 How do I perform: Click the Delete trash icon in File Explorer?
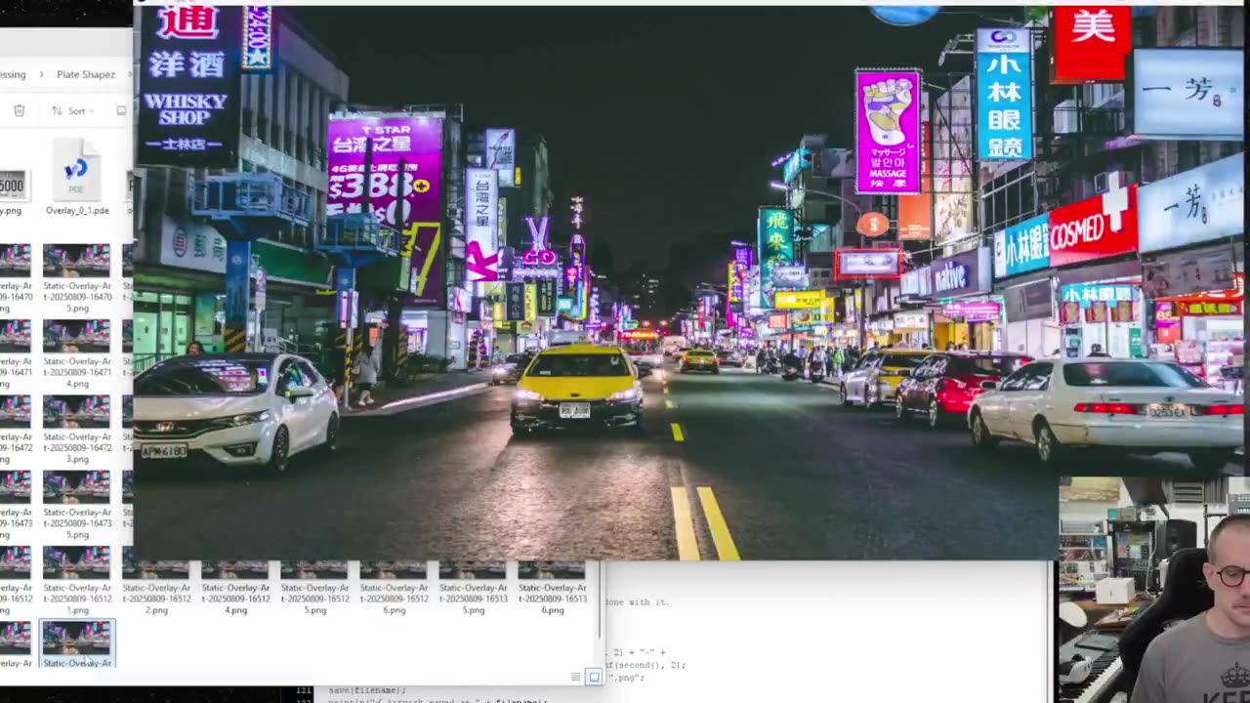click(x=19, y=111)
